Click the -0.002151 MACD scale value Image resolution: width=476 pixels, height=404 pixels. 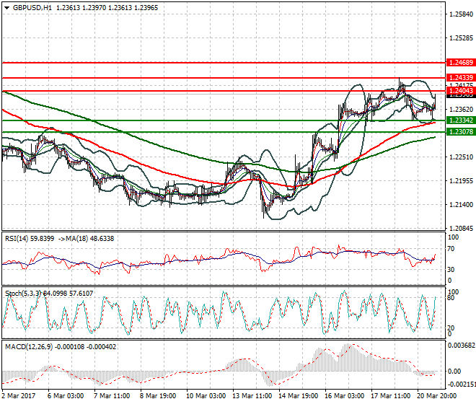click(462, 385)
